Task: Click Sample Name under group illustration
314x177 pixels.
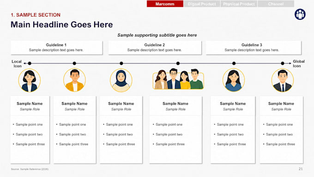Action: click(x=175, y=104)
